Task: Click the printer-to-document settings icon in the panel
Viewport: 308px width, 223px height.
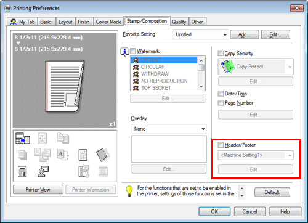Action: pyautogui.click(x=23, y=138)
